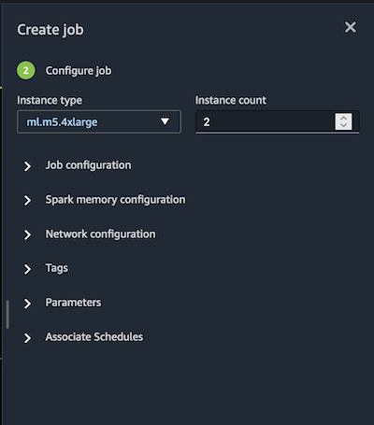Increase the instance count with up arrow
Image resolution: width=374 pixels, height=425 pixels.
(x=343, y=119)
